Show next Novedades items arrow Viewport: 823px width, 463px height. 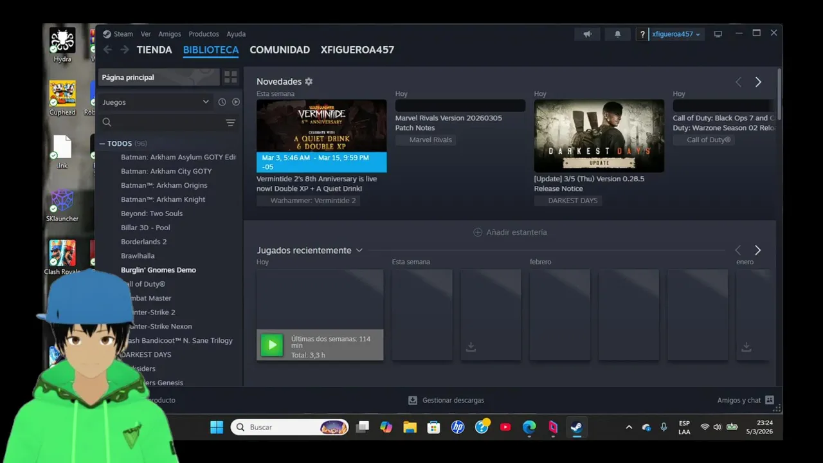click(x=758, y=82)
